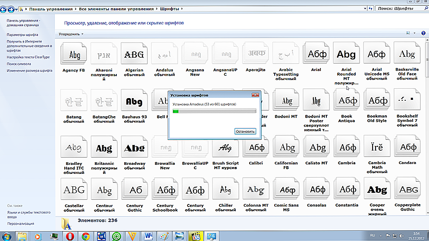Open Google Chrome from the taskbar
Image resolution: width=429 pixels, height=241 pixels.
pos(86,236)
